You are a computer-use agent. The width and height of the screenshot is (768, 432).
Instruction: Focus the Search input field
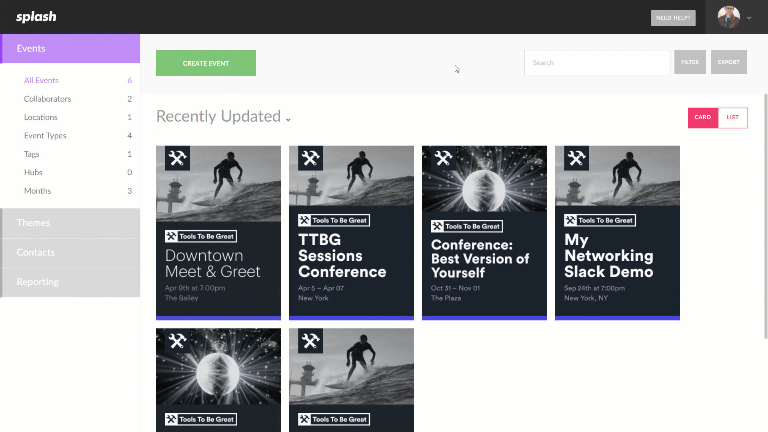[x=597, y=63]
